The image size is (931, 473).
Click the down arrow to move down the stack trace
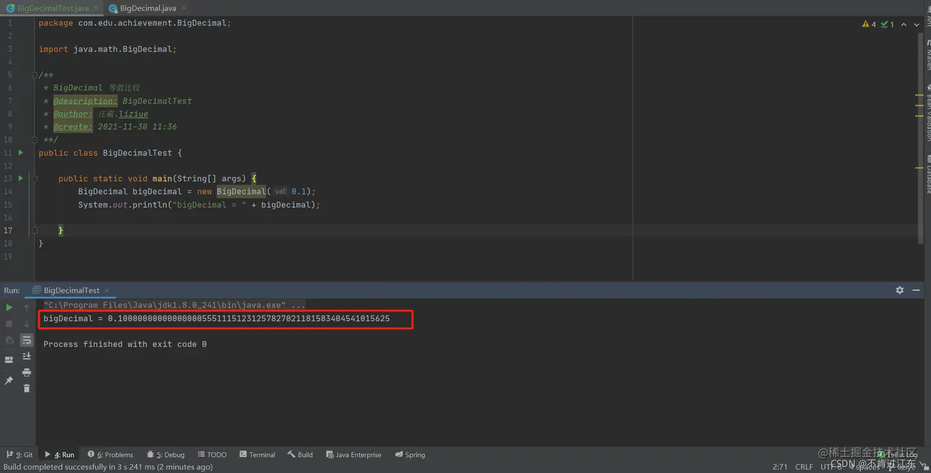pyautogui.click(x=26, y=324)
